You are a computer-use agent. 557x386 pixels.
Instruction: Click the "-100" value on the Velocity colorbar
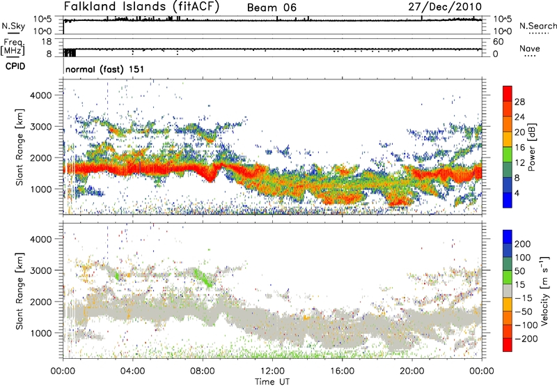(x=526, y=325)
